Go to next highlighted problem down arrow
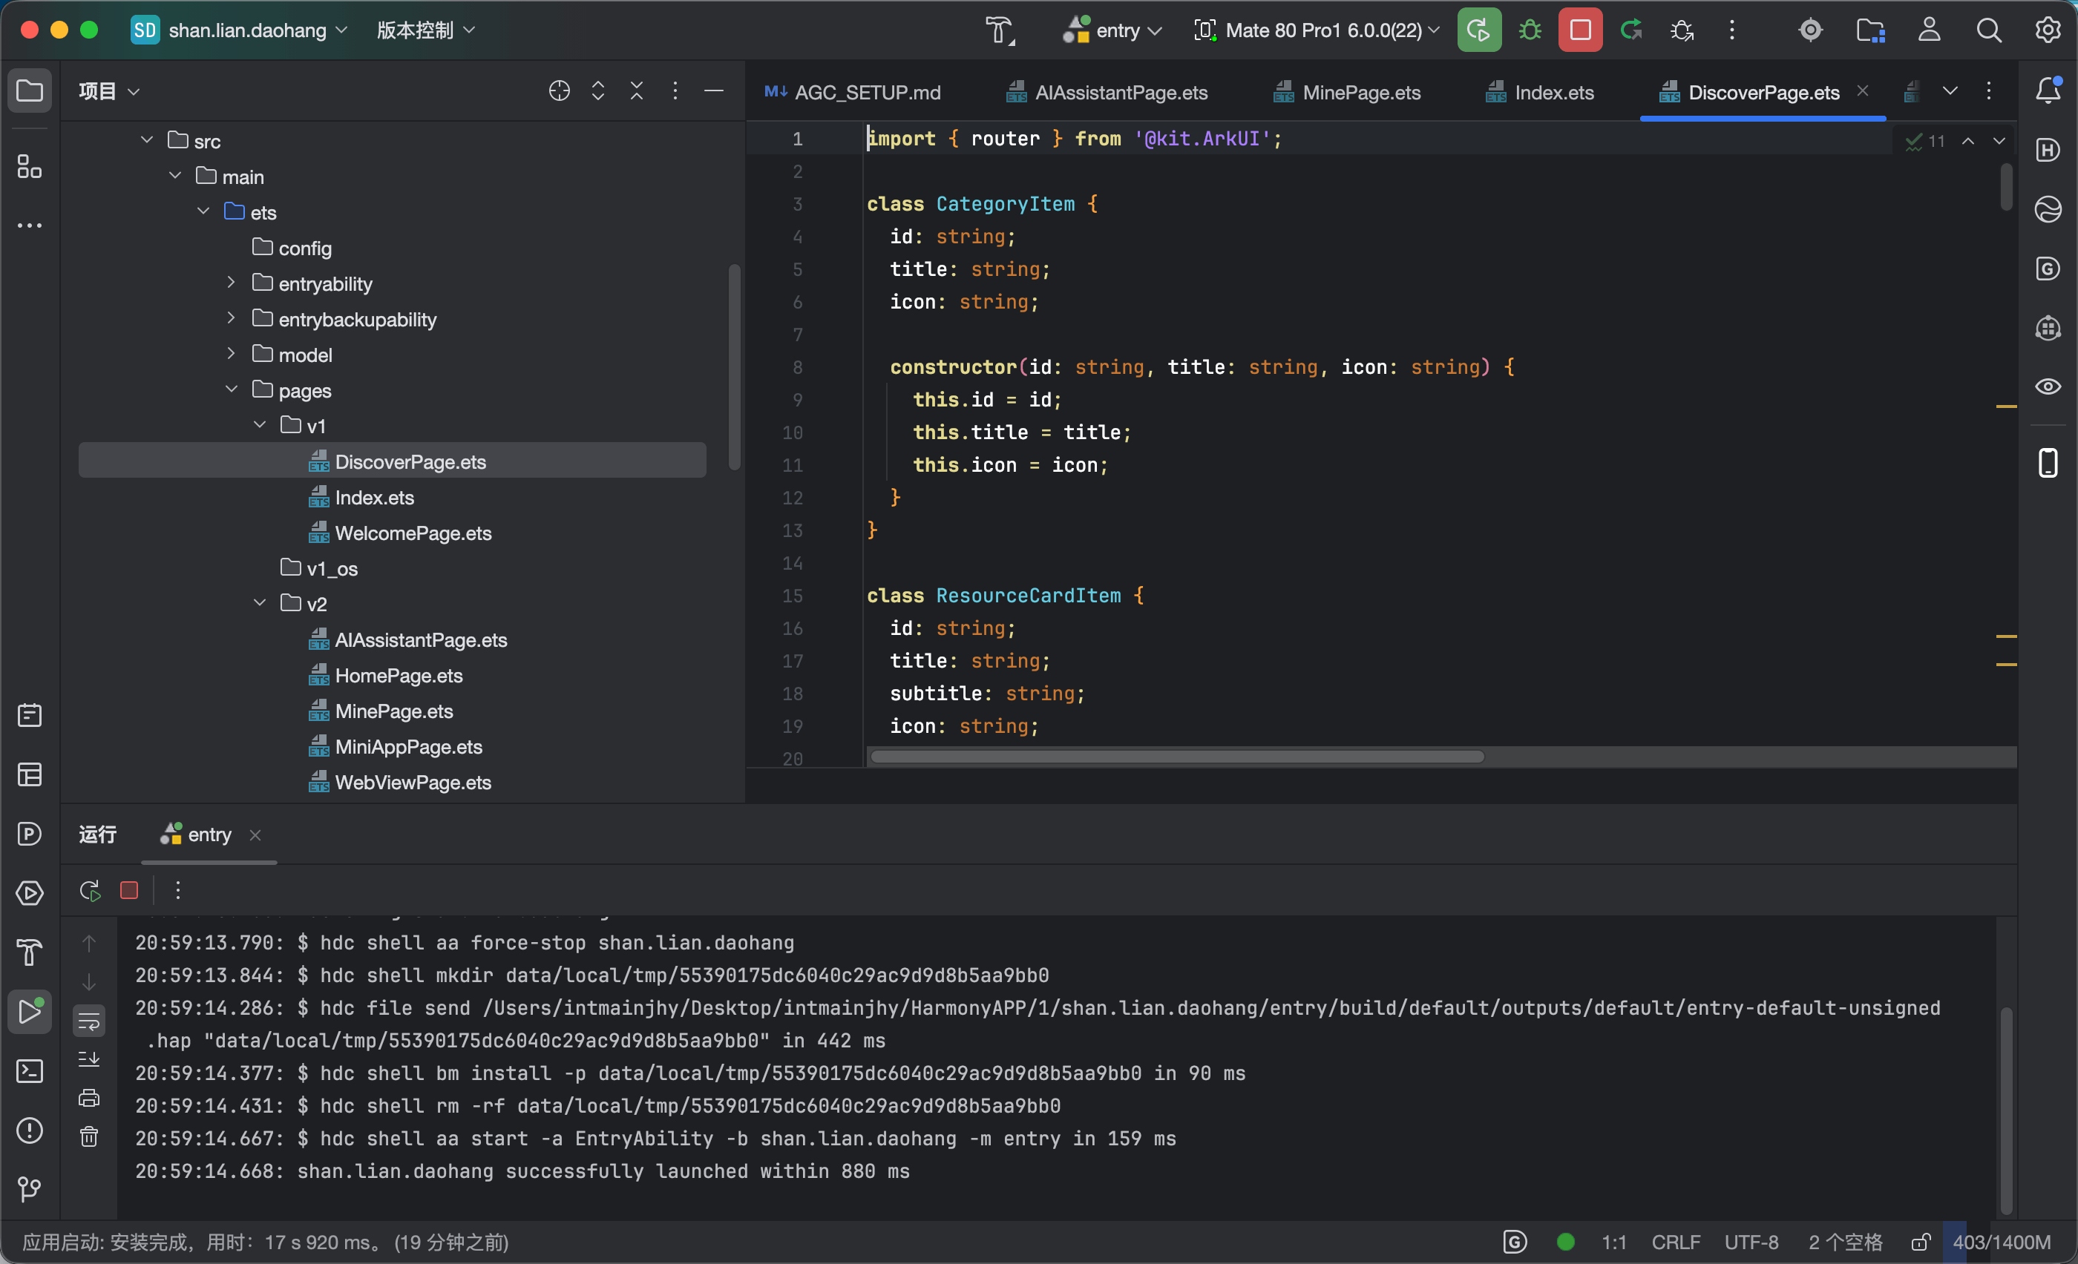Viewport: 2078px width, 1264px height. pos(1999,141)
